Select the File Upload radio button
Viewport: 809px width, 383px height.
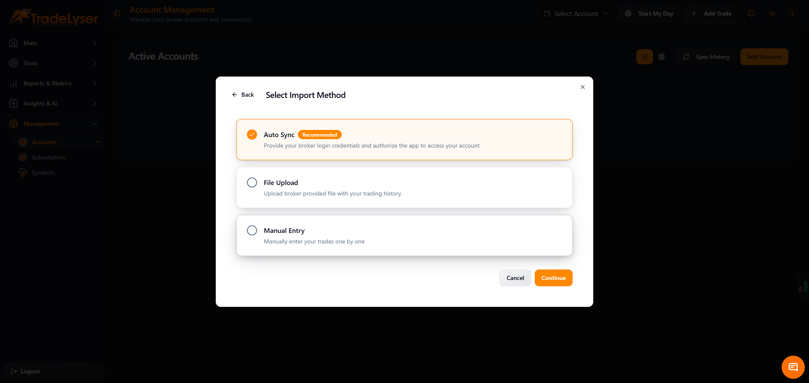(x=252, y=182)
